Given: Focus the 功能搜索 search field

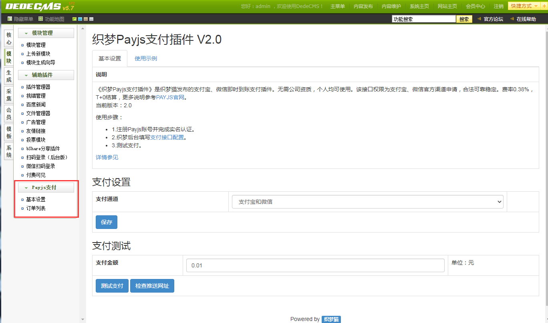Looking at the screenshot, I should (x=424, y=19).
